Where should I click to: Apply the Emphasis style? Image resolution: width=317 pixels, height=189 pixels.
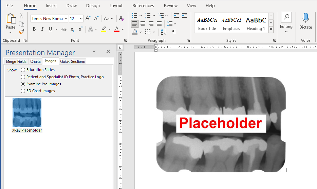point(231,23)
